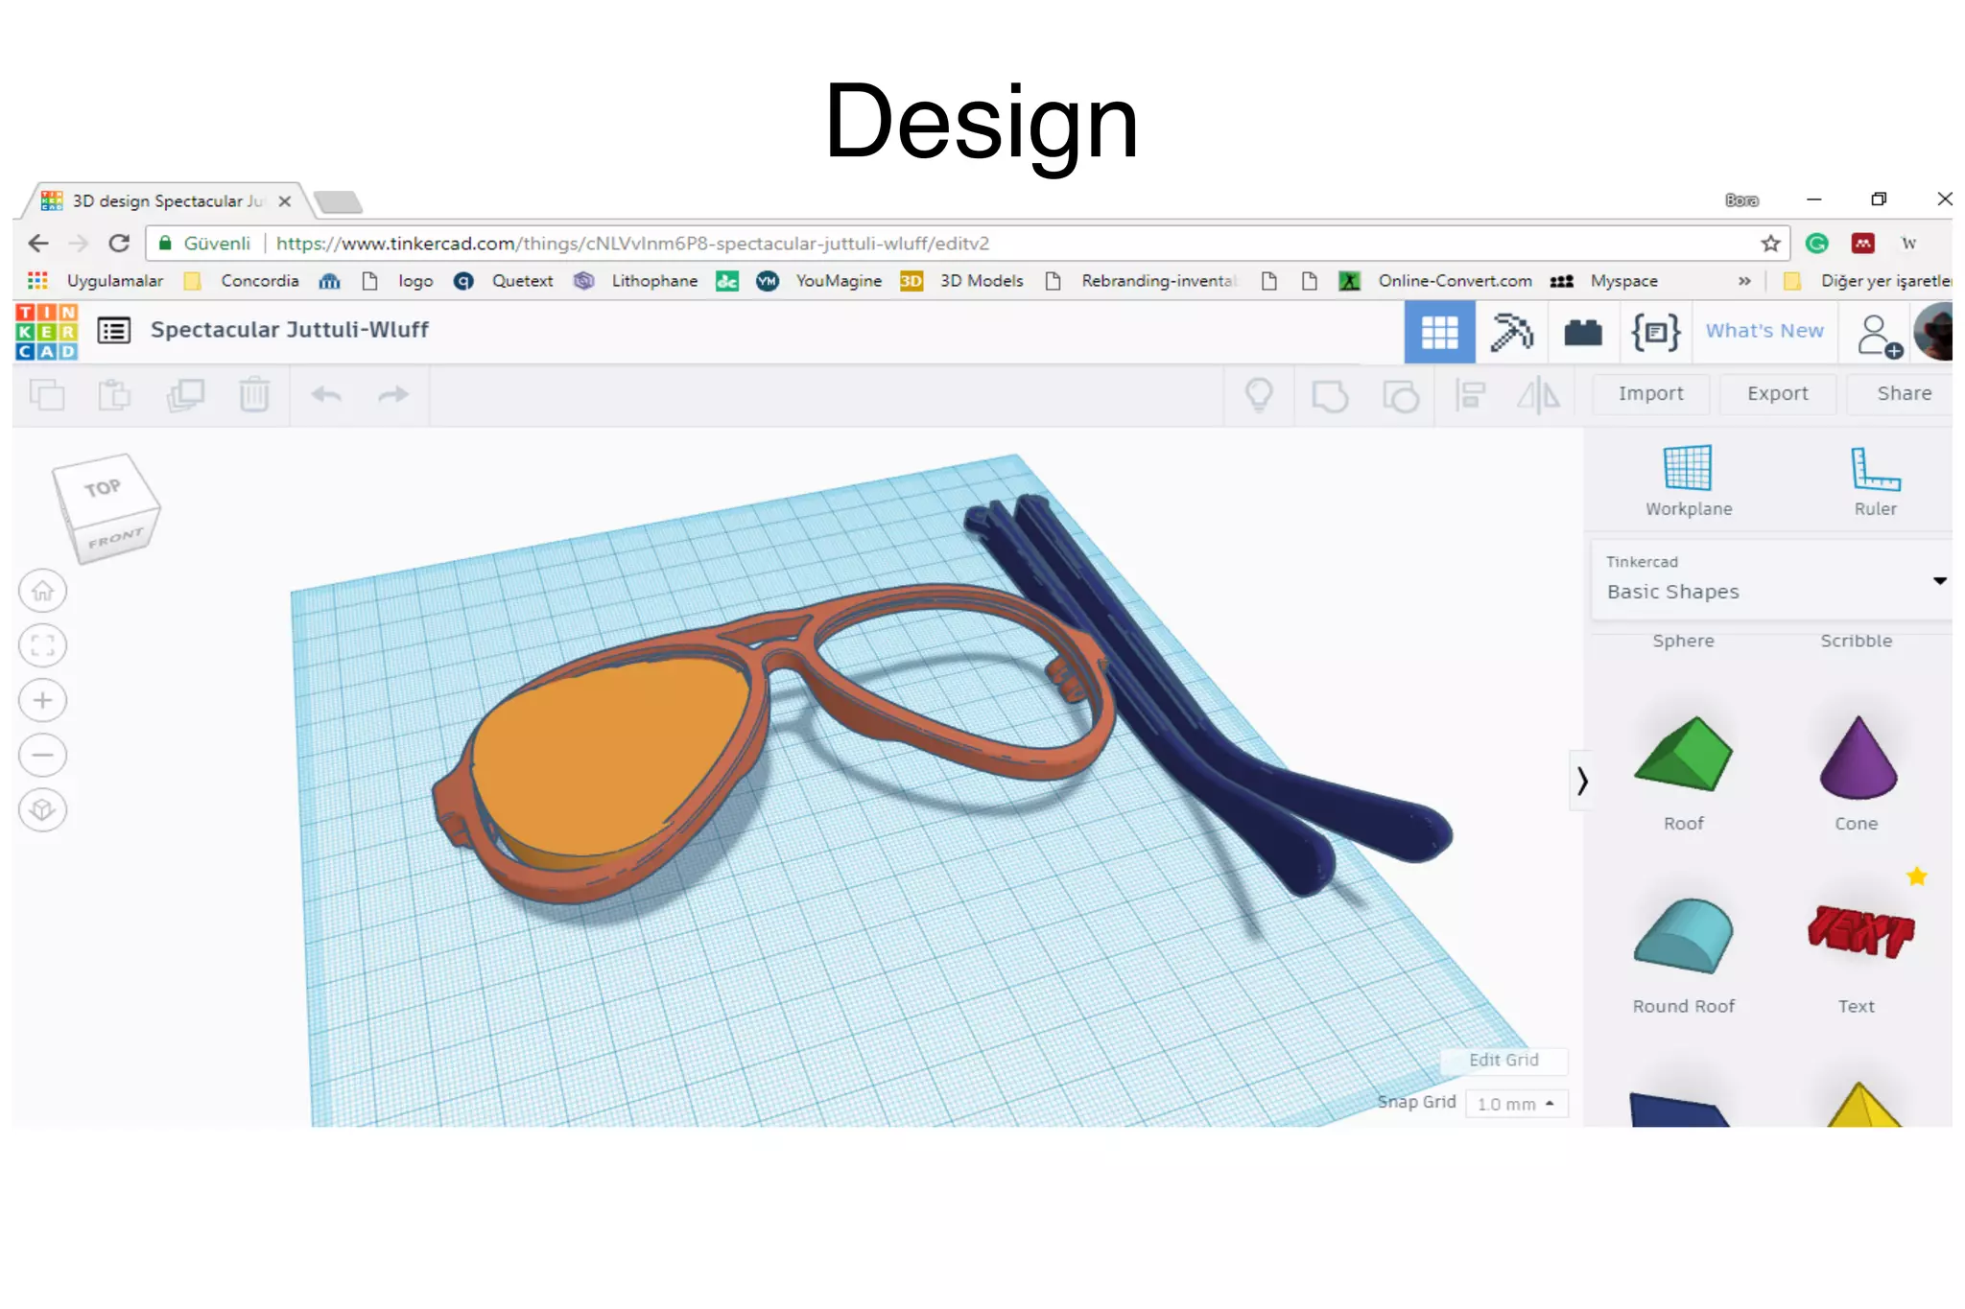This screenshot has width=1965, height=1309.
Task: Open the Concordia bookmark
Action: [x=242, y=281]
